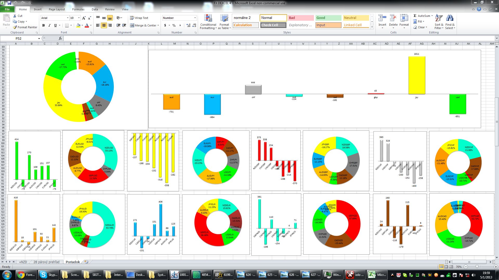
Task: Open the Name Box dropdown arrow
Action: click(x=39, y=39)
